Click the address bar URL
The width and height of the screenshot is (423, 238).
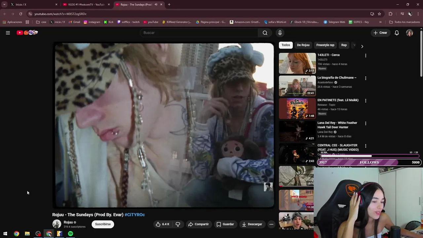click(x=60, y=14)
